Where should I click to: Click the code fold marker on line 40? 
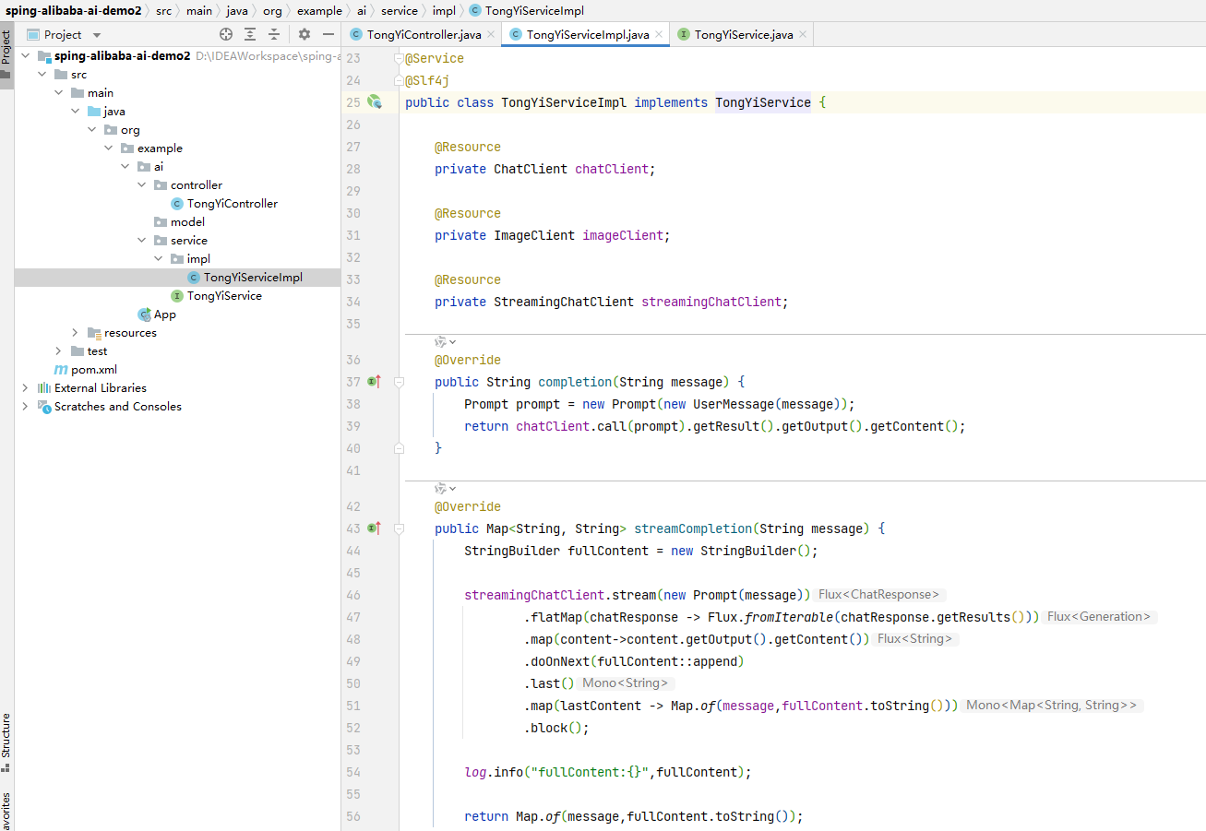[399, 448]
